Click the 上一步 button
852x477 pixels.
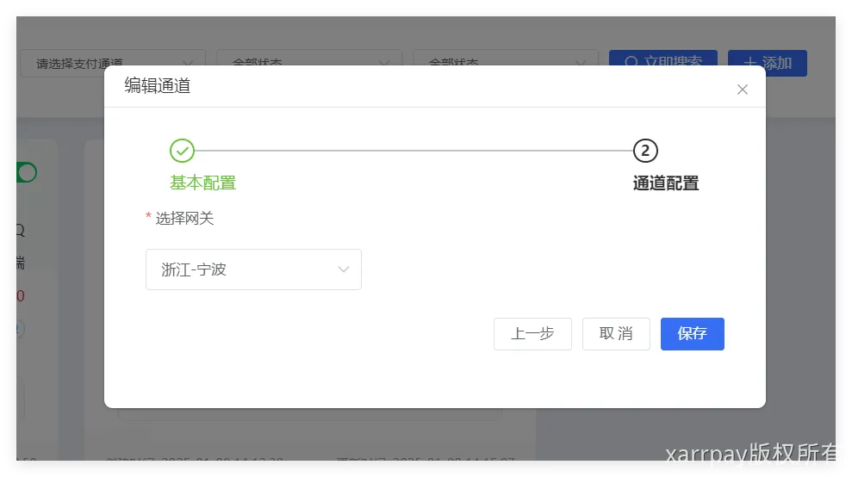click(x=532, y=334)
